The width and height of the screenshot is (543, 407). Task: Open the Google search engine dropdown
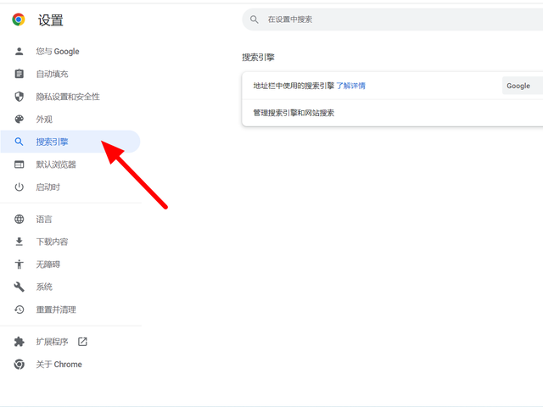[x=521, y=86]
